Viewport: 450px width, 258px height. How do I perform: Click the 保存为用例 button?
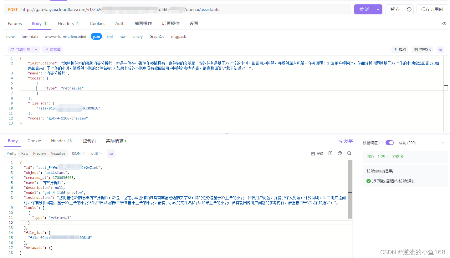(432, 9)
